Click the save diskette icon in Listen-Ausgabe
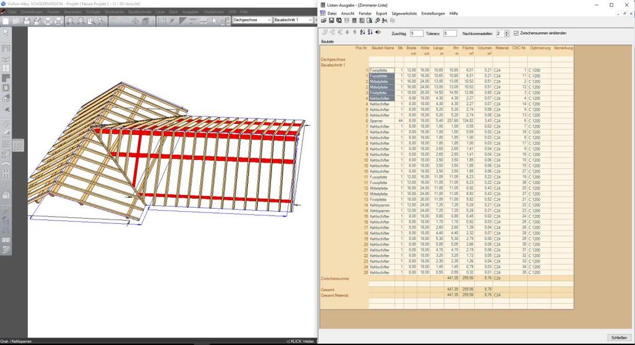The width and height of the screenshot is (635, 345). [331, 20]
